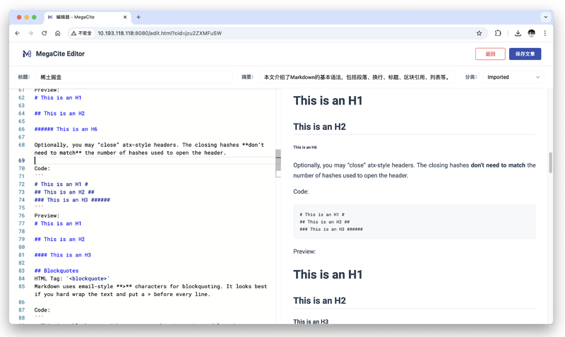This screenshot has height=337, width=565.
Task: Click the MegaCite logo icon
Action: pos(27,54)
